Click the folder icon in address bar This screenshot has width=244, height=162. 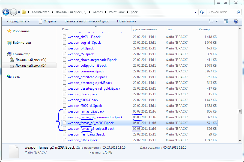(x=24, y=12)
